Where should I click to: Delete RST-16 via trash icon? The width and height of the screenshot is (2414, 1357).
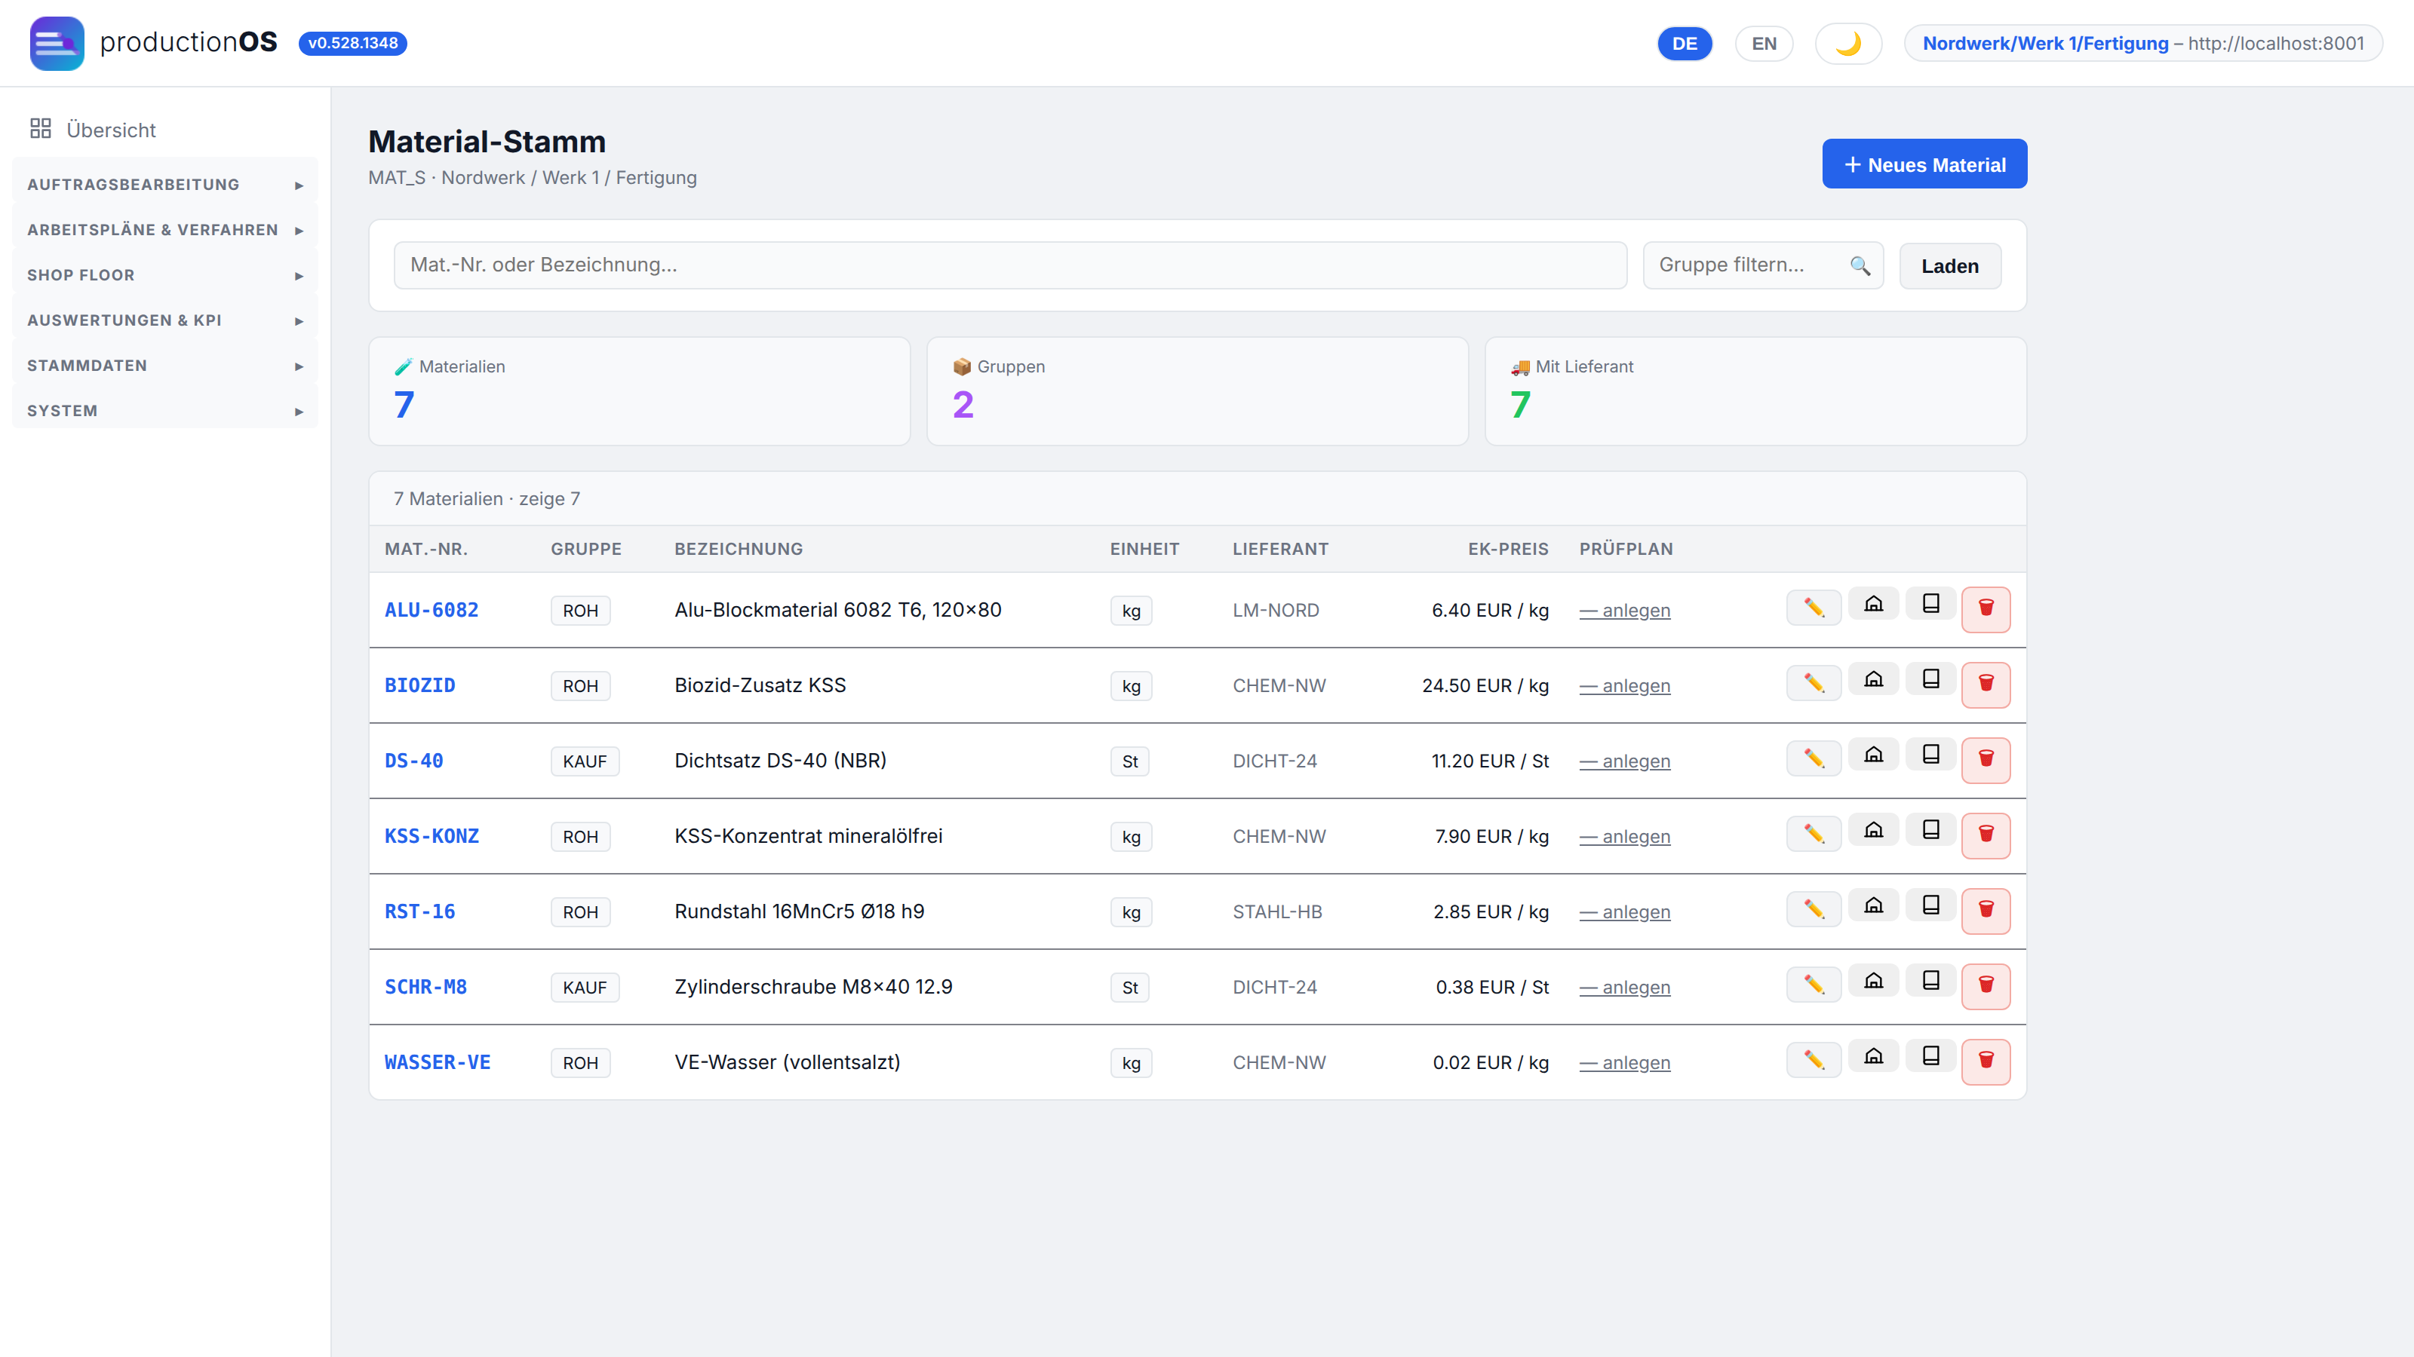tap(1986, 910)
